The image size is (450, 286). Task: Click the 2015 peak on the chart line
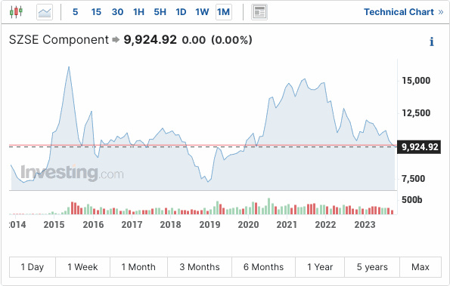(x=69, y=67)
